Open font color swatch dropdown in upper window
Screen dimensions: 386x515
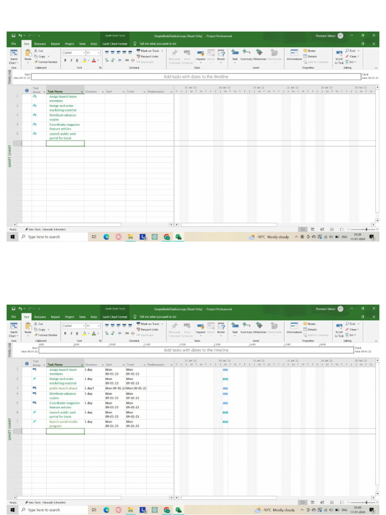[x=98, y=60]
